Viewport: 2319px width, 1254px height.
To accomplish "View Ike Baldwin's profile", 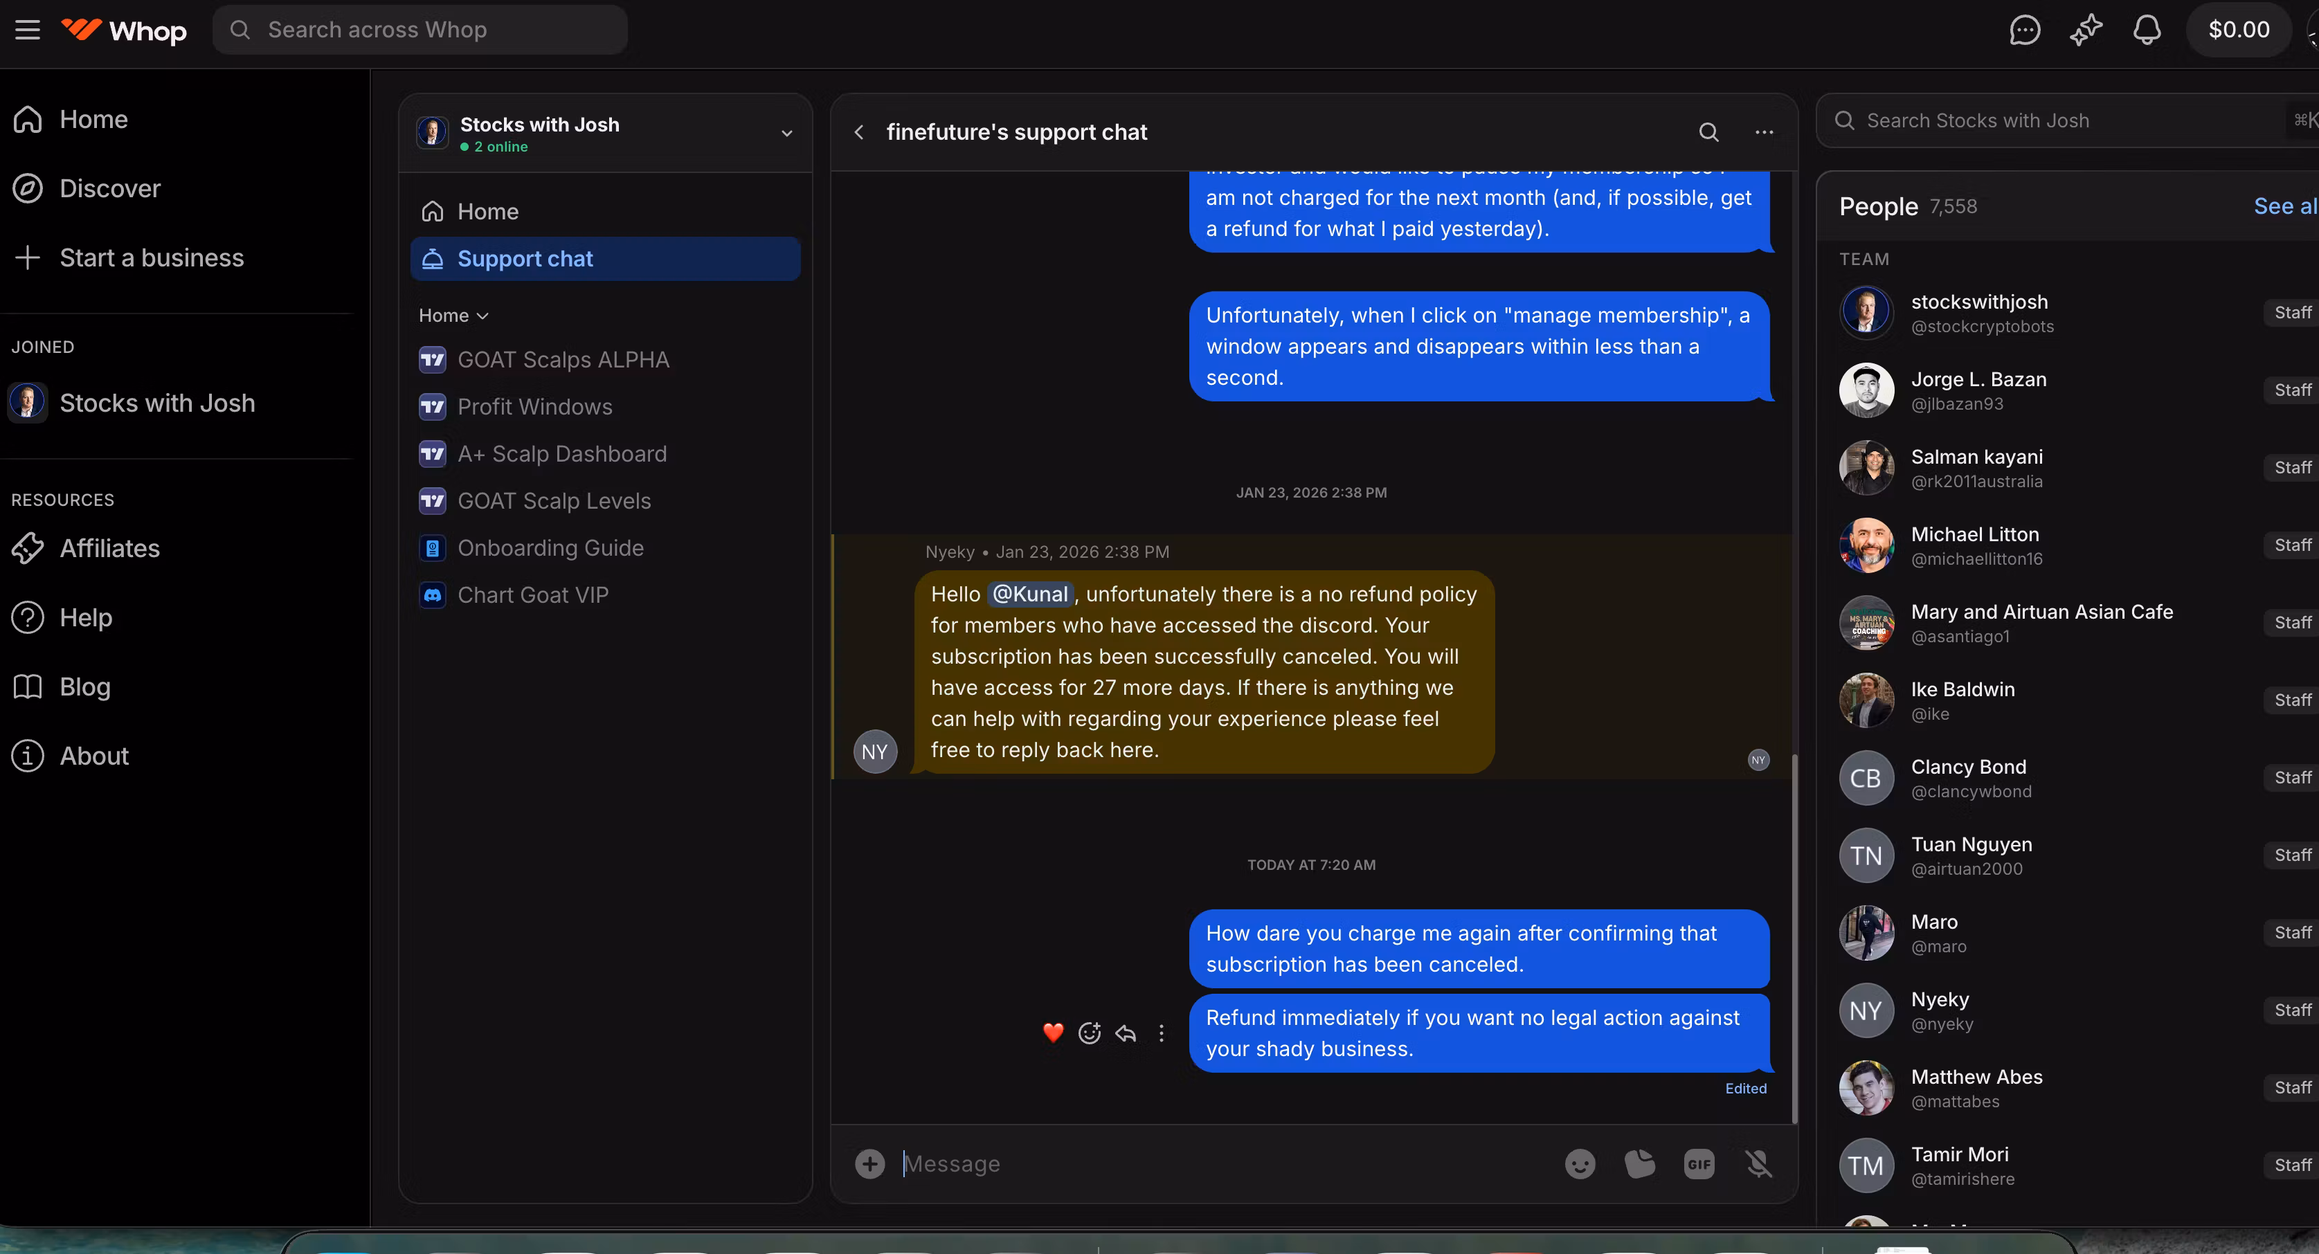I will (x=2077, y=700).
